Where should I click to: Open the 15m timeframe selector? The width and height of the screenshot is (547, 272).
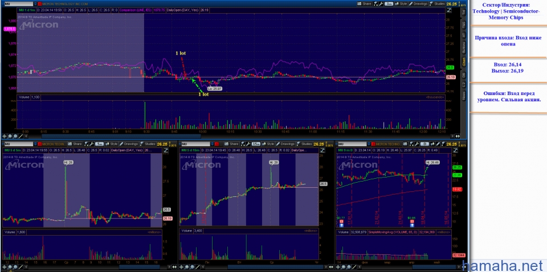[x=256, y=144]
